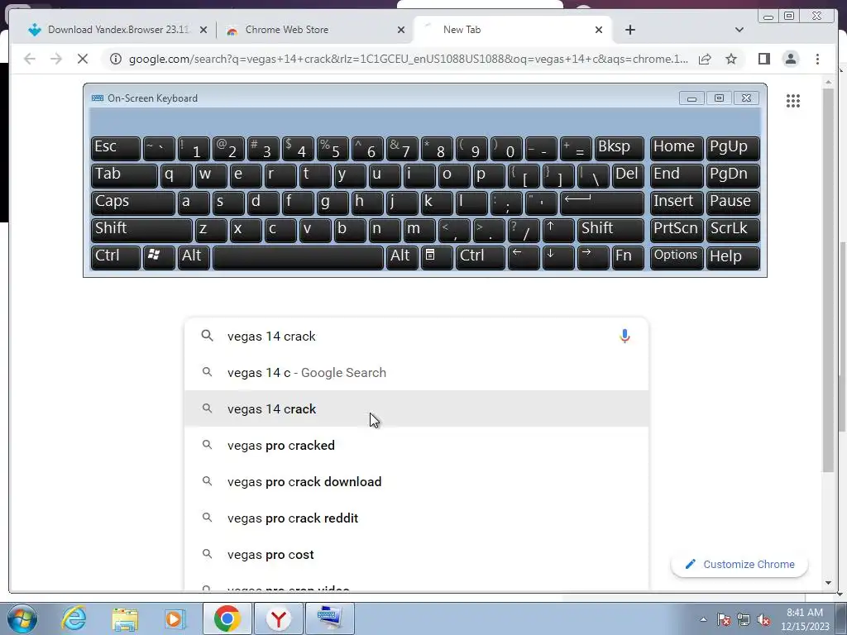Click the Enter key on On-Screen Keyboard
Image resolution: width=847 pixels, height=635 pixels.
[x=602, y=203]
